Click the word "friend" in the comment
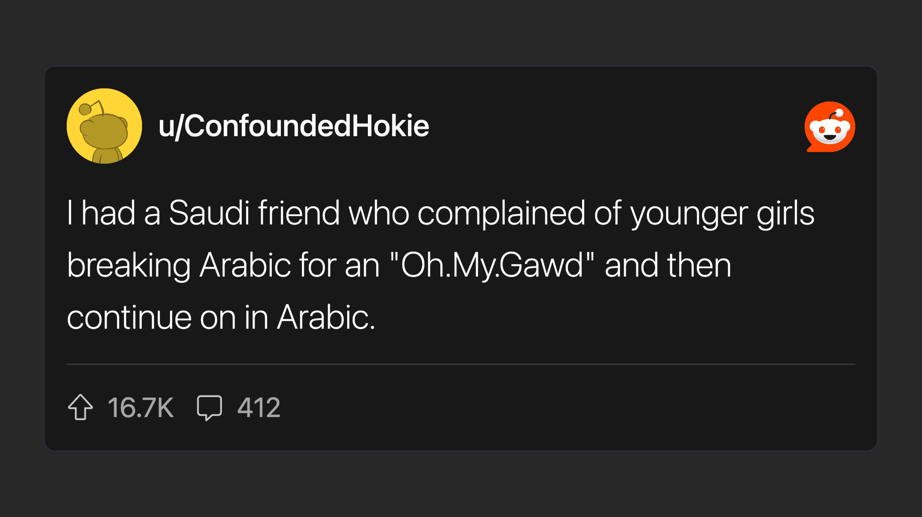922x517 pixels. (299, 213)
